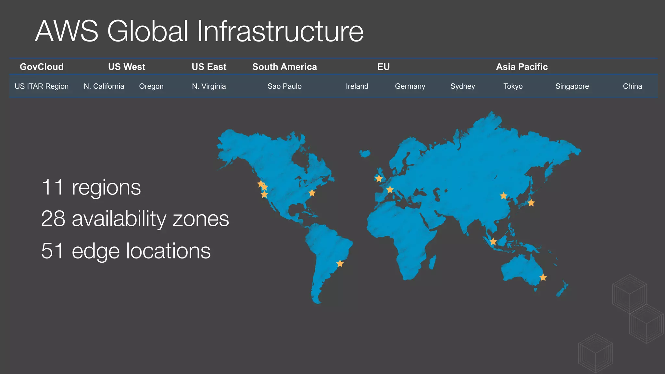
Task: Select the US West header
Action: click(127, 67)
